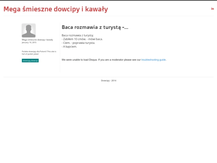Click the sidebar description "Polskie dowcipy dla Polonii!"
Viewport: 217px width, 163px height.
[34, 52]
